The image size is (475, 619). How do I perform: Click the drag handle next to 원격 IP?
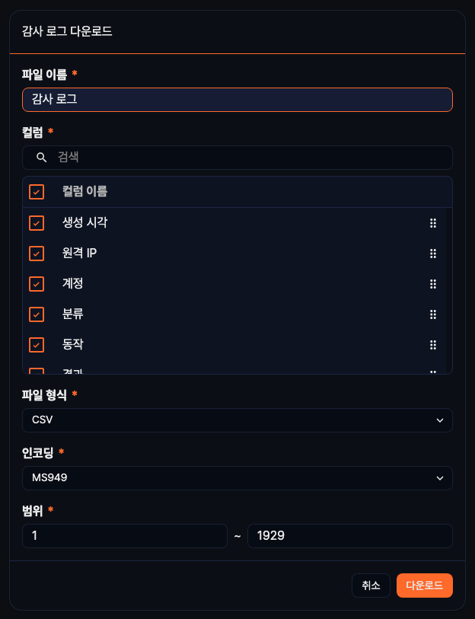point(432,254)
